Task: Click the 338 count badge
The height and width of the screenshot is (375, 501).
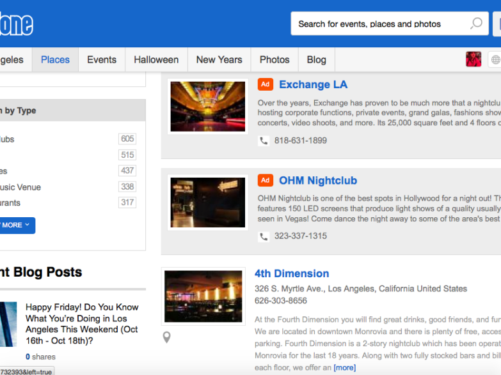Action: point(127,187)
